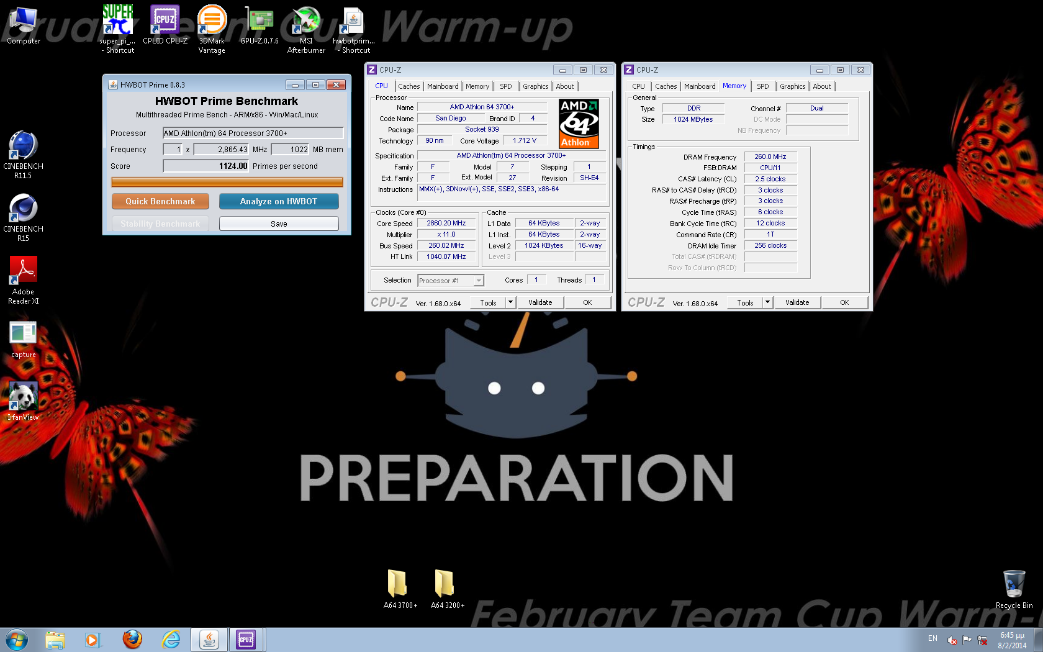Launch 3DMark Vantage desktop icon
The height and width of the screenshot is (652, 1043).
[x=212, y=29]
